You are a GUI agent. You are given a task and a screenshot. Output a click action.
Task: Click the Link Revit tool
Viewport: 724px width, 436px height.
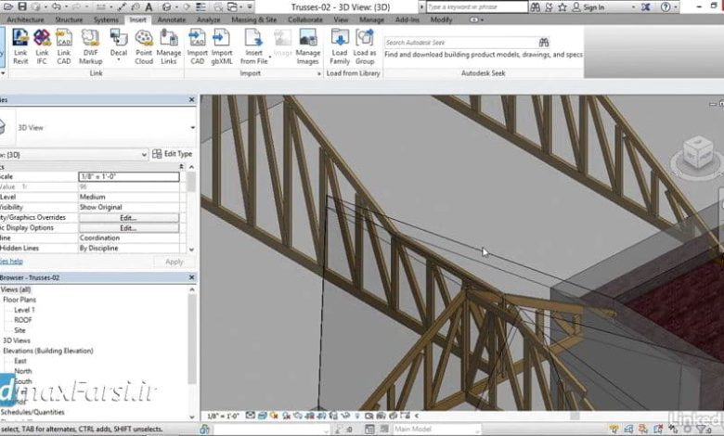[20, 46]
